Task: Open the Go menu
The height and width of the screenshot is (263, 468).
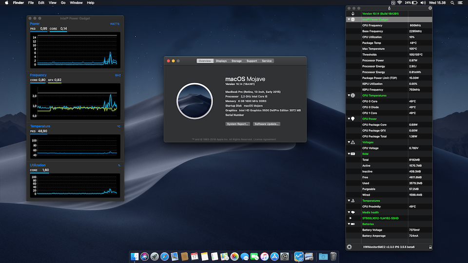Action: [63, 3]
